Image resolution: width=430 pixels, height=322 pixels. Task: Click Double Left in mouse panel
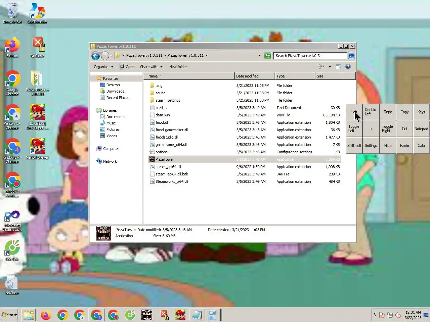click(371, 112)
